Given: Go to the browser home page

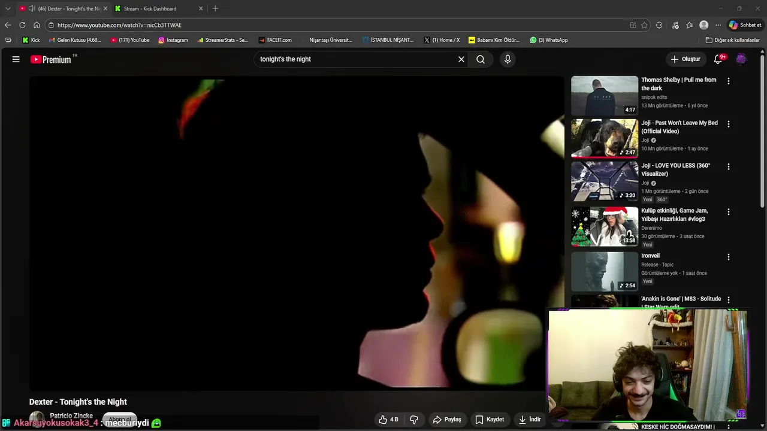Looking at the screenshot, I should 37,25.
